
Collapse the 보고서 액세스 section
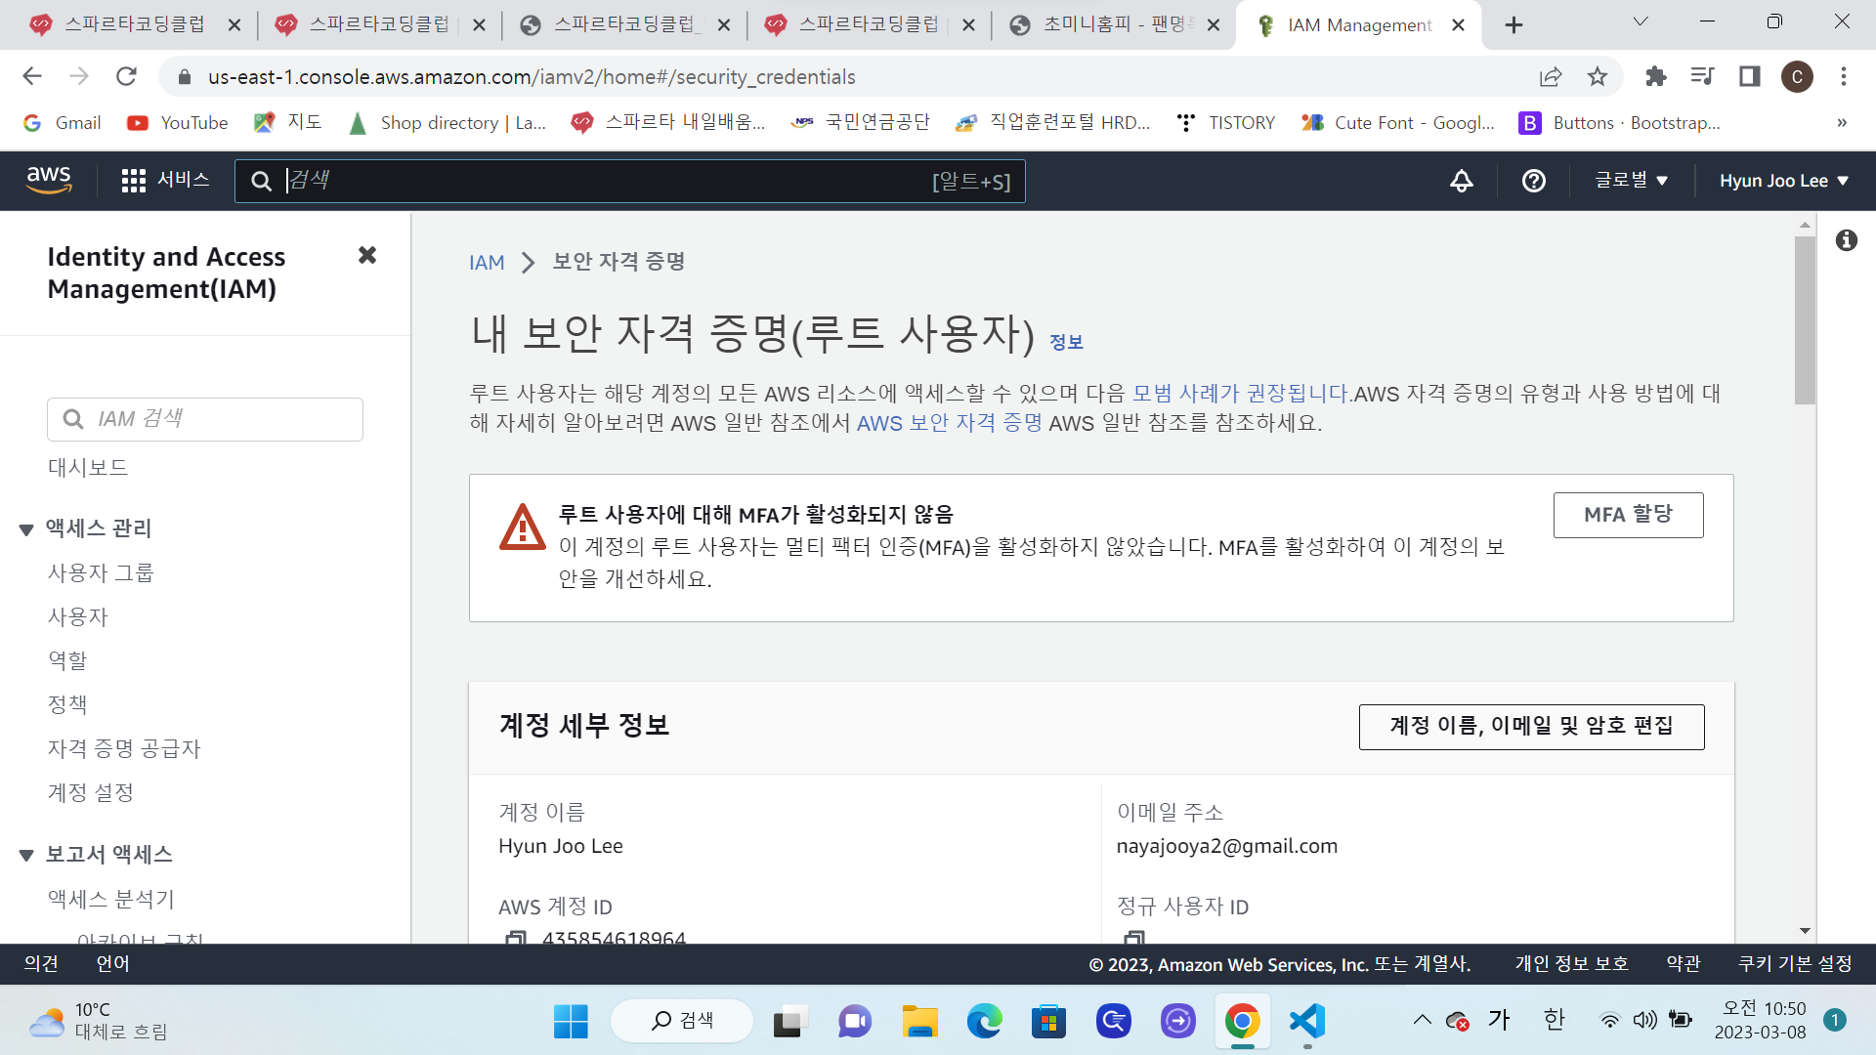click(26, 856)
